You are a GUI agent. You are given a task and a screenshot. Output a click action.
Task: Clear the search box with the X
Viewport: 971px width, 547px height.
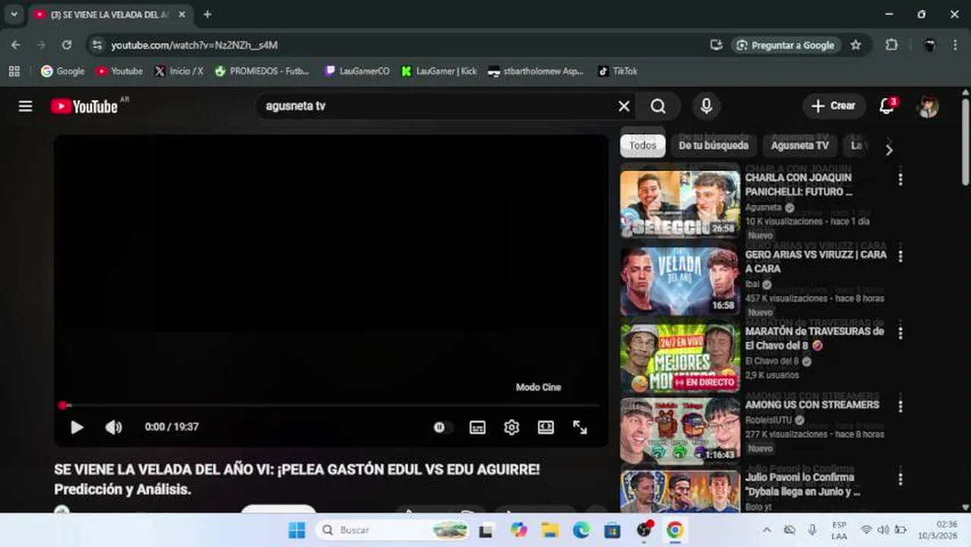coord(624,106)
